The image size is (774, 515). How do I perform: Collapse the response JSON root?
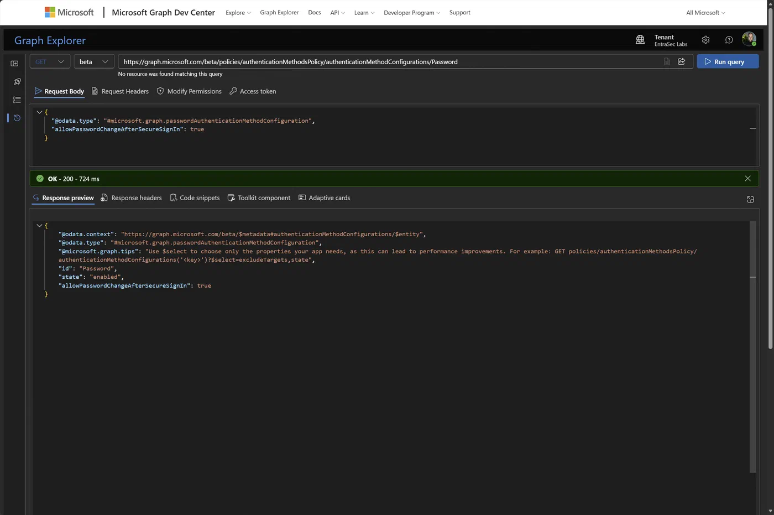click(39, 226)
